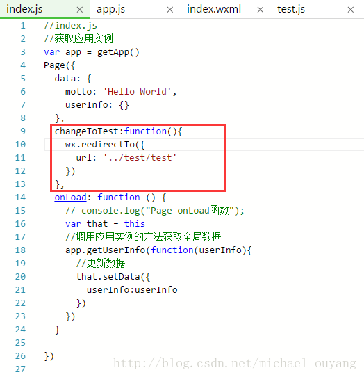
Task: Click line number 18 in gutter
Action: 20,250
